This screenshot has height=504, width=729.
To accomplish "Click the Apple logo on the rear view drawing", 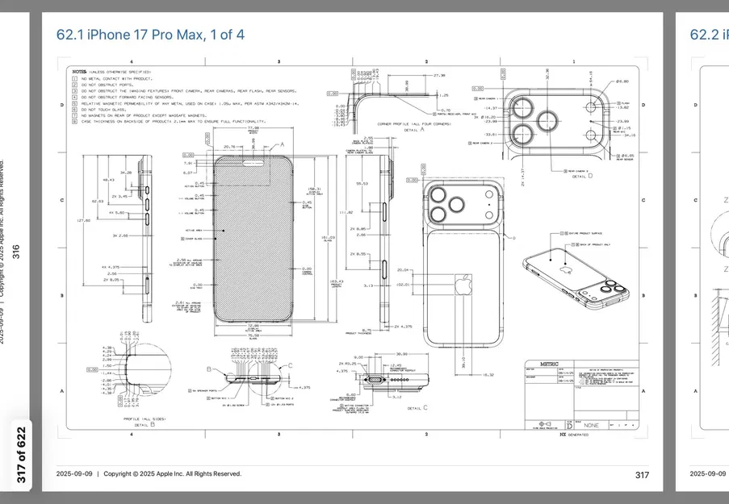I will coord(464,285).
